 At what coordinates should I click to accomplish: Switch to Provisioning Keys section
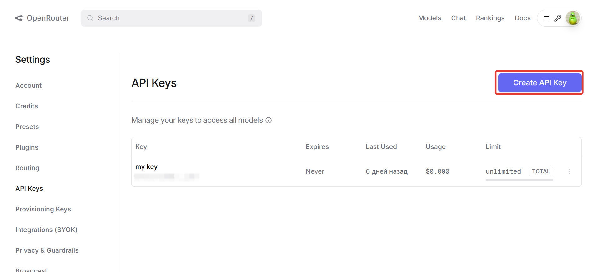(x=43, y=209)
